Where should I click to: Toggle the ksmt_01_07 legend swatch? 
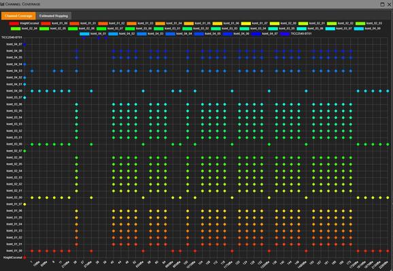[x=246, y=23]
